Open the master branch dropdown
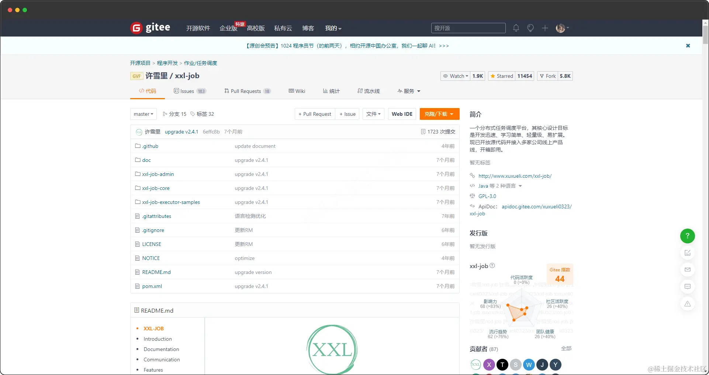 (143, 114)
